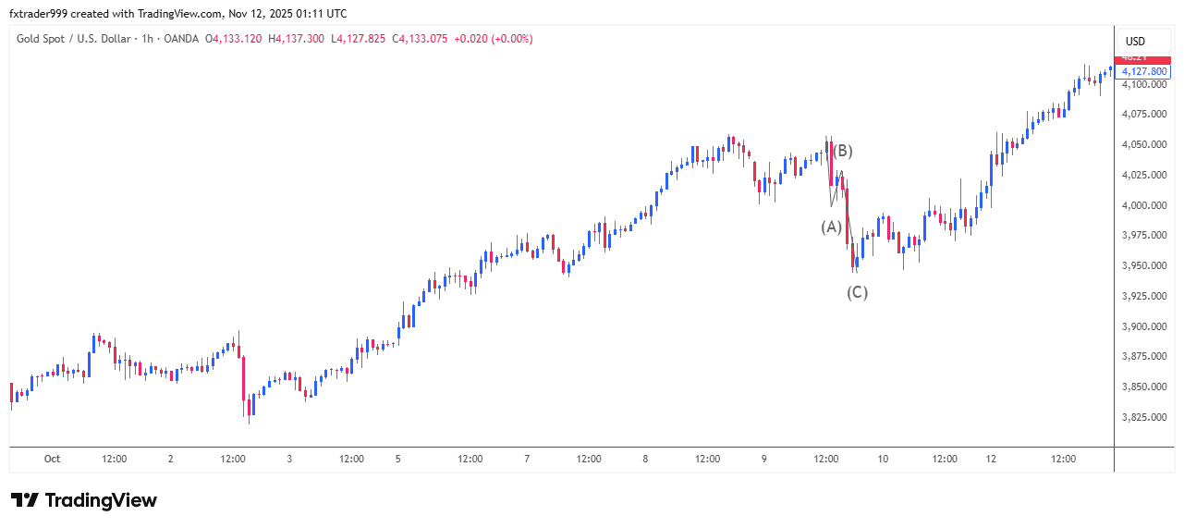Click the fxtrader999 created with TradingView.com caption
The image size is (1184, 528).
coord(178,13)
